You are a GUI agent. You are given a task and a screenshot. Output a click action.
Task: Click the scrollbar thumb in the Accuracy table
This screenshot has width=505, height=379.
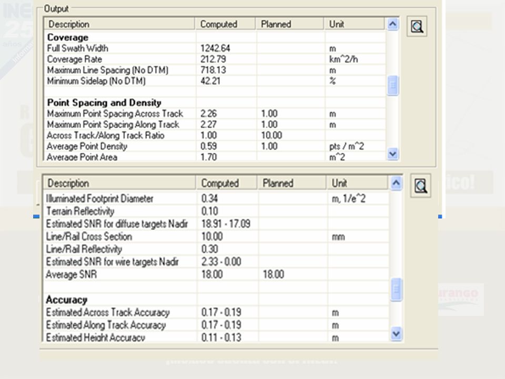point(396,289)
